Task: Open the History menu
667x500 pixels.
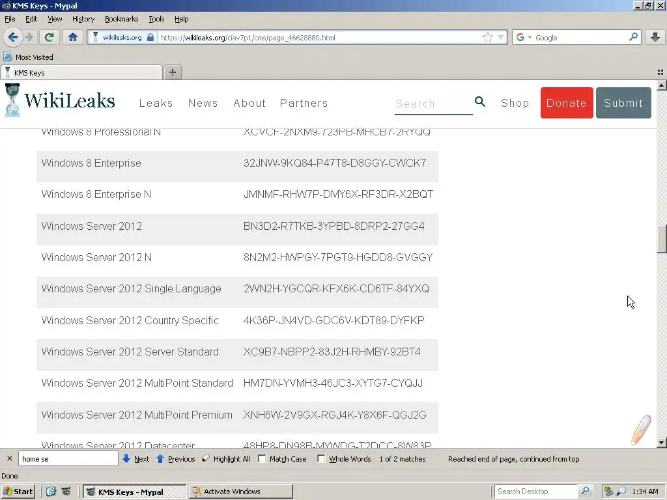Action: (x=83, y=19)
